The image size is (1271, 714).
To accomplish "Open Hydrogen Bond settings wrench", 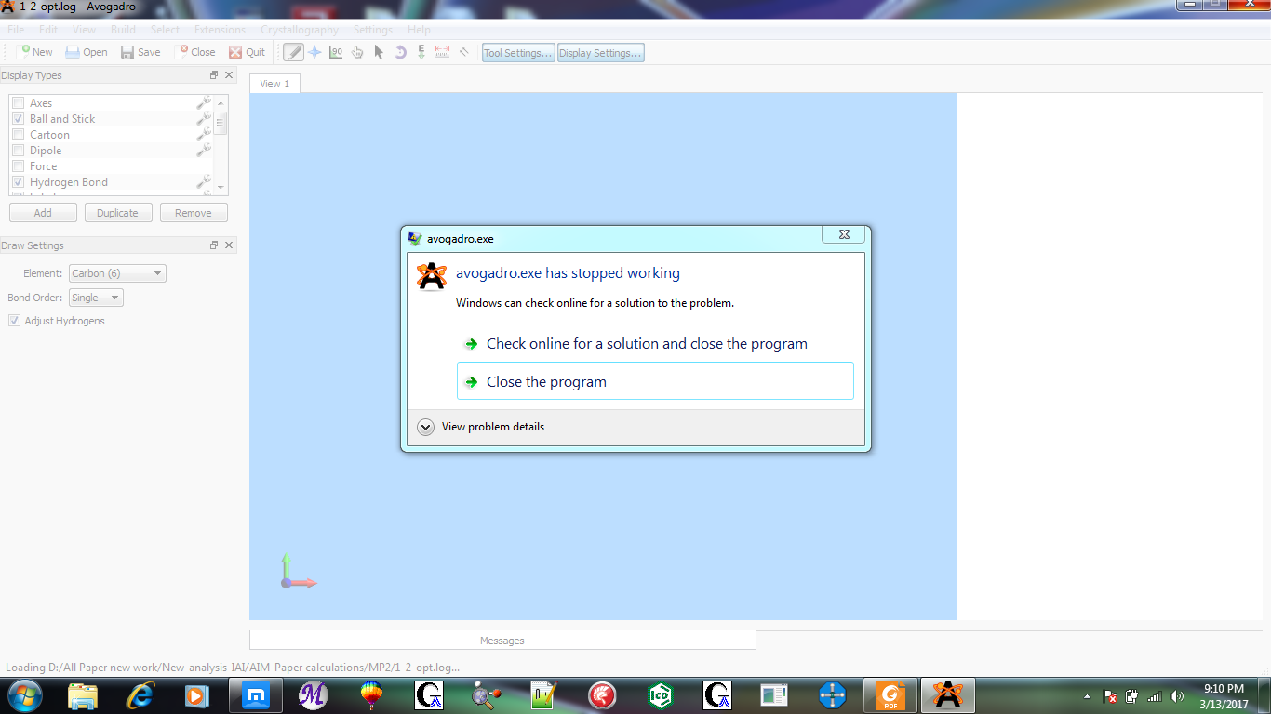I will point(204,181).
